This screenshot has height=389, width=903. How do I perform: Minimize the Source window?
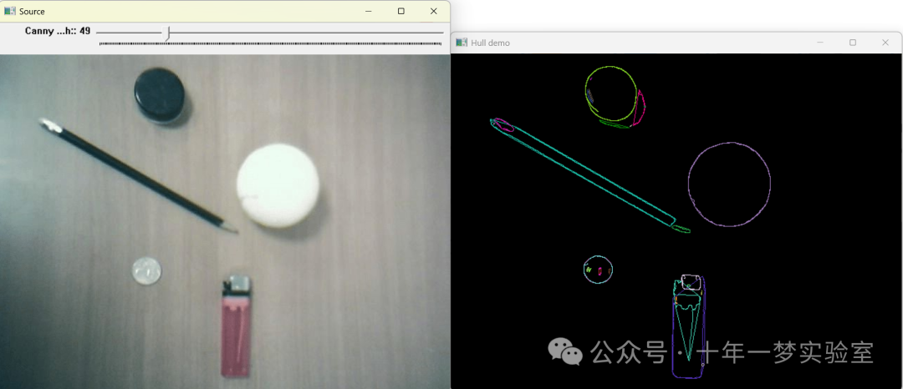[370, 11]
